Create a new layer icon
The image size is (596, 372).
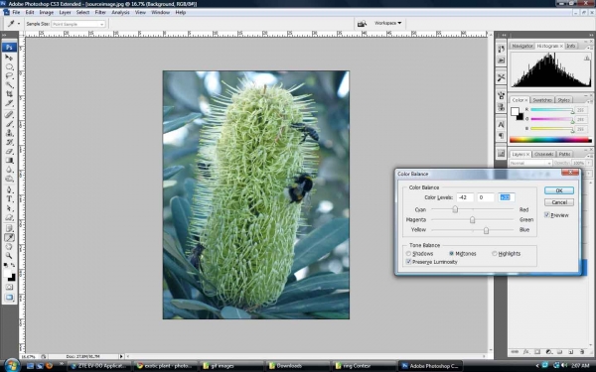tap(571, 352)
